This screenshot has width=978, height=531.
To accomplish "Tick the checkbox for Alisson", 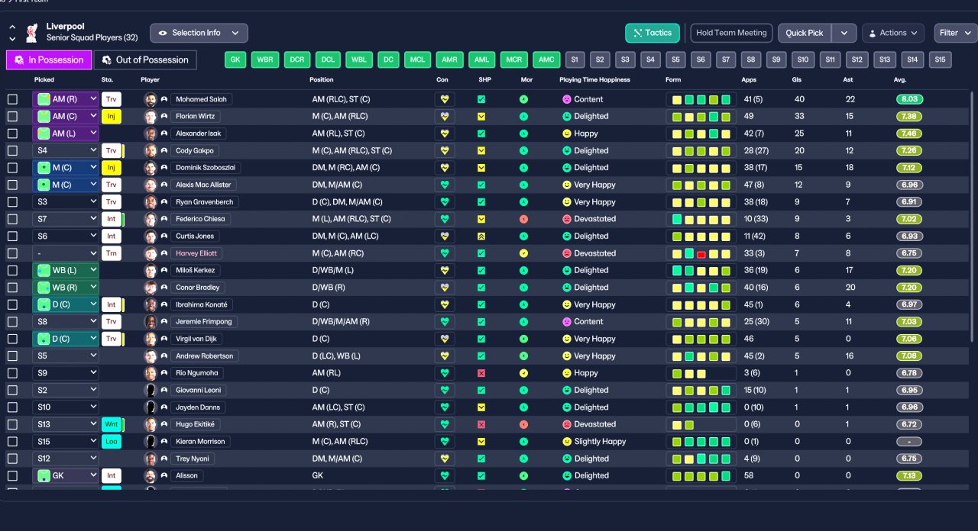I will click(x=12, y=475).
